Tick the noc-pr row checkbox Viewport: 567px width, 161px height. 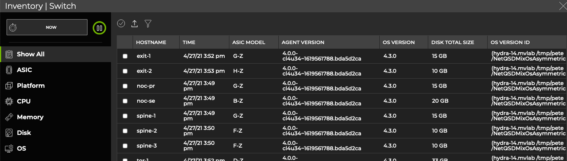125,86
